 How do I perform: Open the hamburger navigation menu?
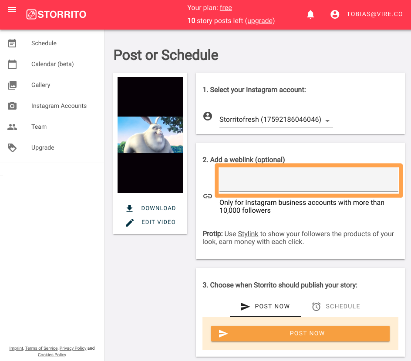click(x=12, y=10)
